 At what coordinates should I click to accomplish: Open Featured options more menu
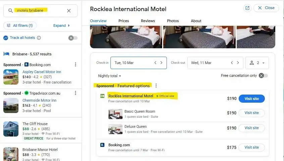[x=156, y=86]
